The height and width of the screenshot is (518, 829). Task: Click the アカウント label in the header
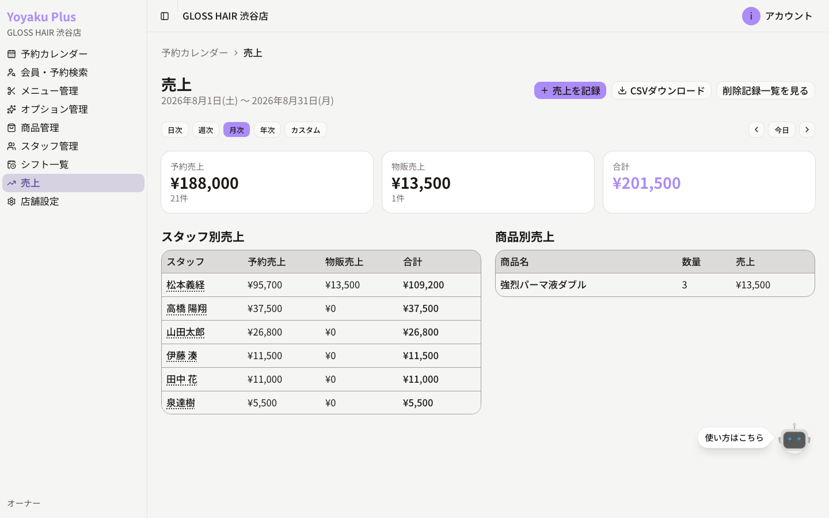[x=789, y=16]
